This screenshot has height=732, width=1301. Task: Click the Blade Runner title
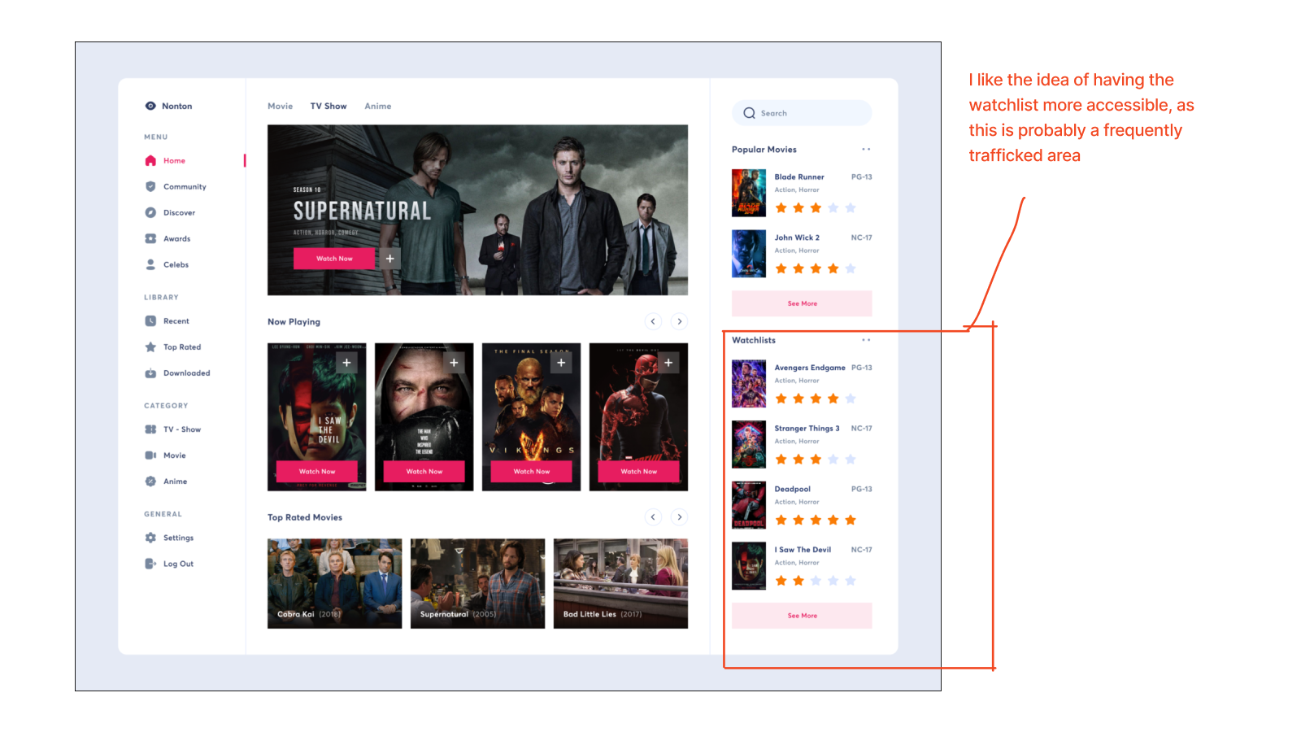pyautogui.click(x=799, y=176)
